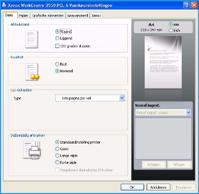Image resolution: width=199 pixels, height=194 pixels.
Task: Confirm settings with the OK button
Action: pos(132,187)
